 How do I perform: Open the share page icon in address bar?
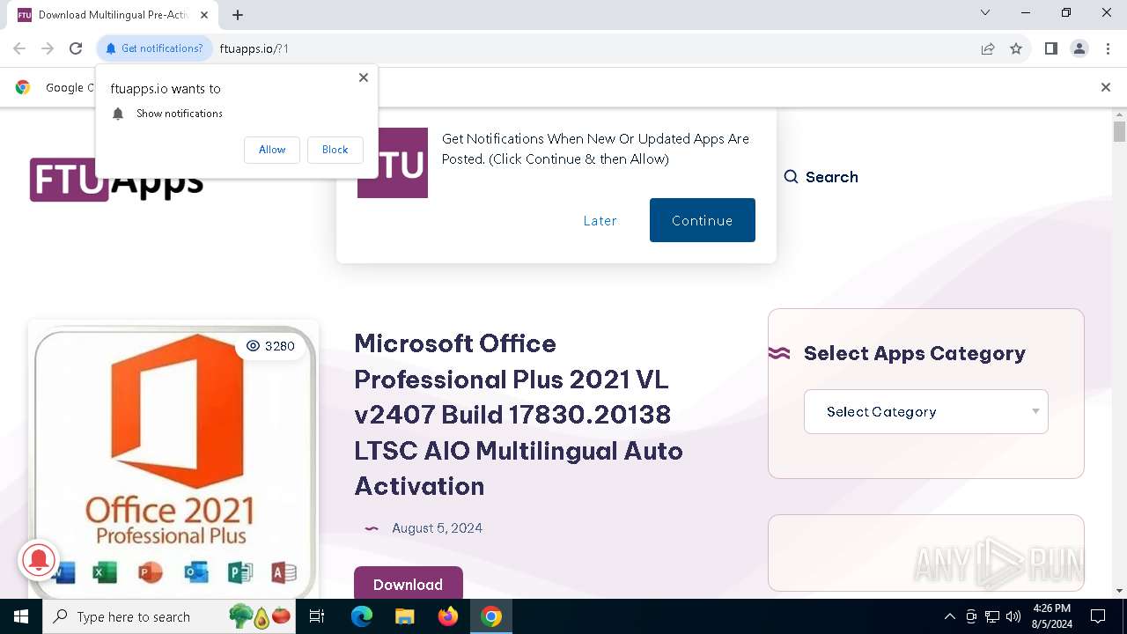point(988,48)
